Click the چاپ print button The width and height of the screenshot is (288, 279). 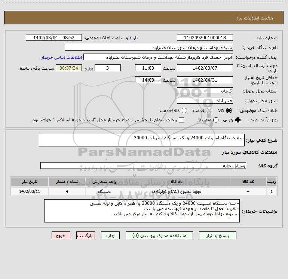pyautogui.click(x=110, y=236)
